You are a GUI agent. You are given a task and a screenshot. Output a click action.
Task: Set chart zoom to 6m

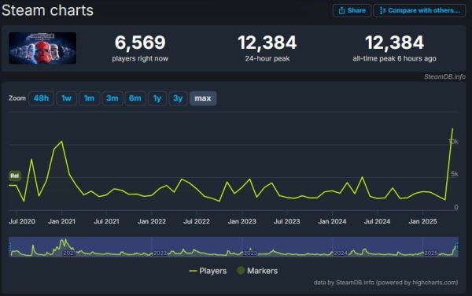135,98
